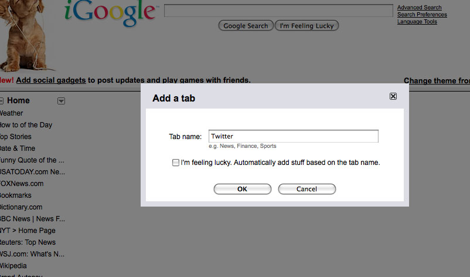Viewport: 470px width, 277px height.
Task: Select the Date & Time gadget
Action: pos(18,148)
